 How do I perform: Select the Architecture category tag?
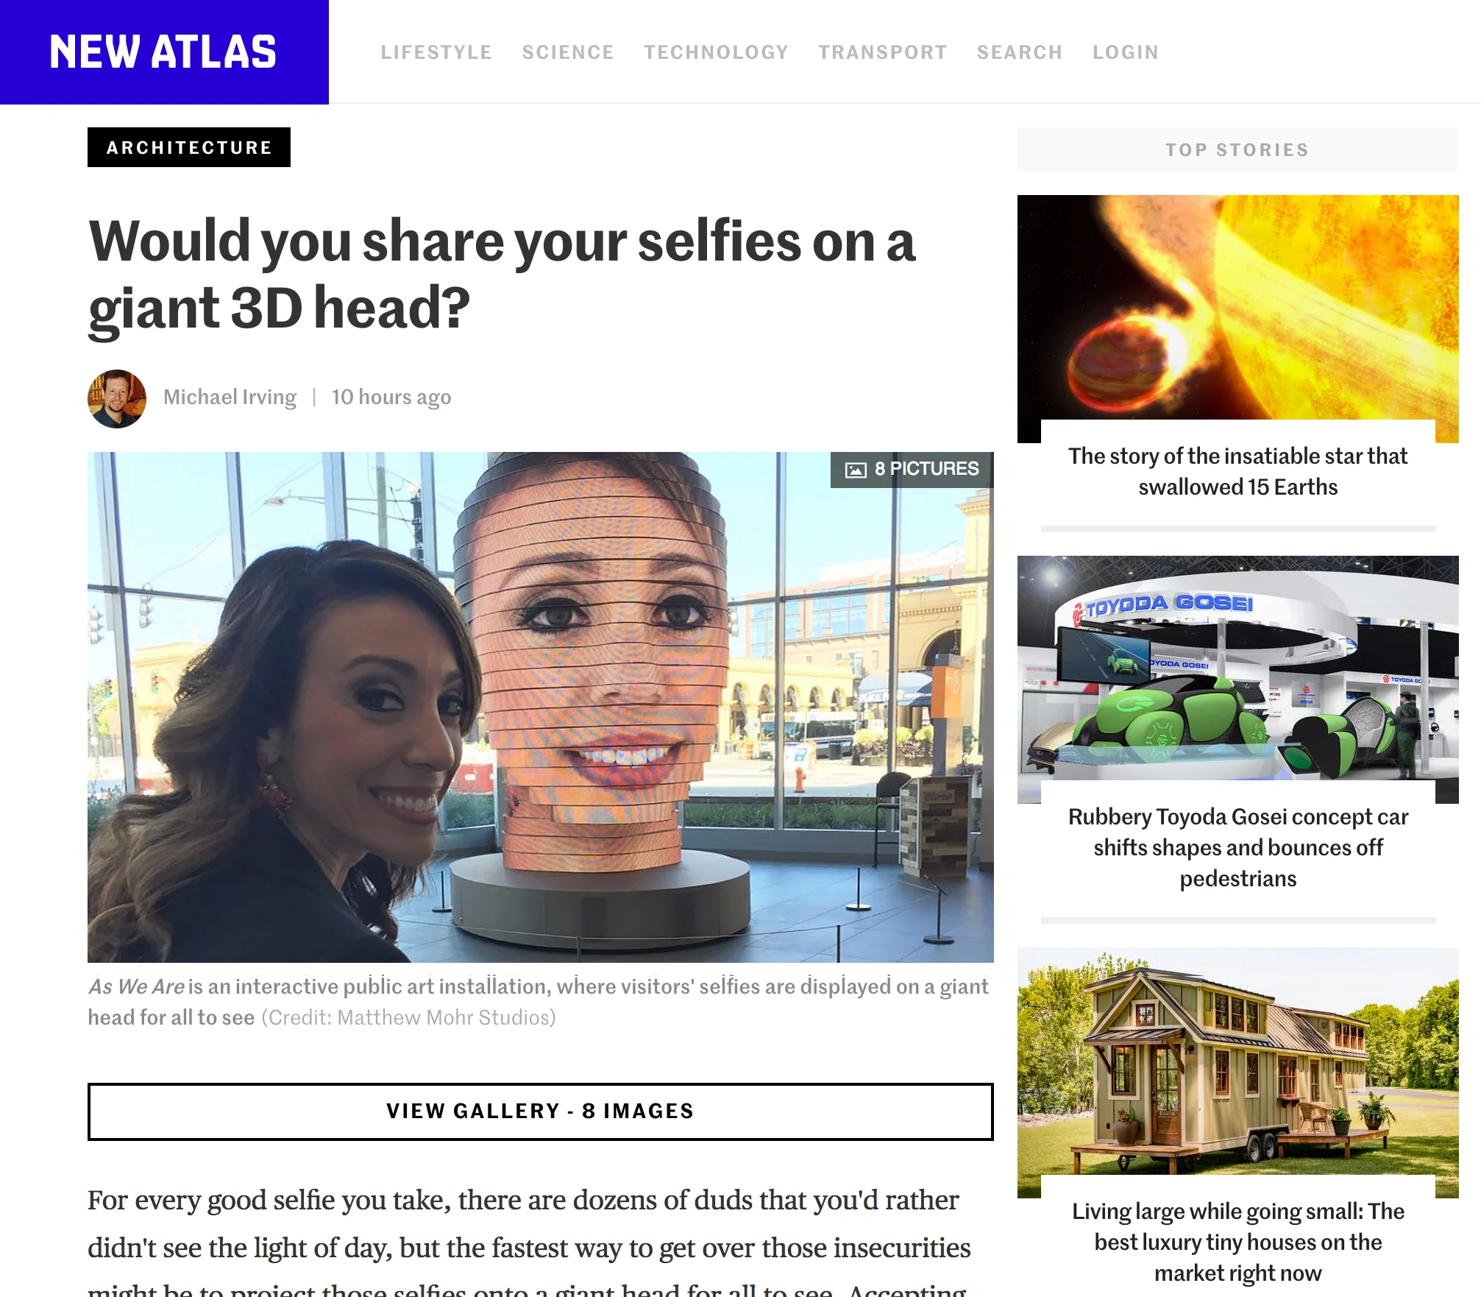click(x=189, y=147)
